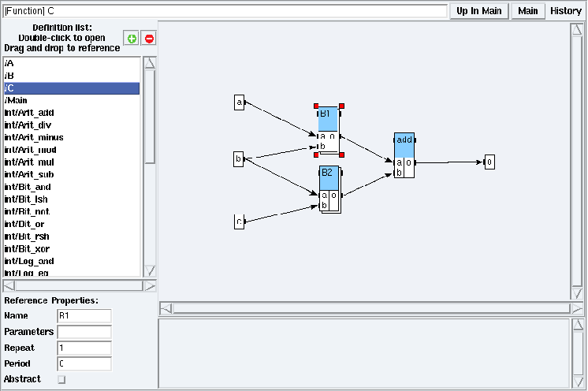Click the definition list scroll down arrow
Screen dimensions: 588x391
(150, 270)
